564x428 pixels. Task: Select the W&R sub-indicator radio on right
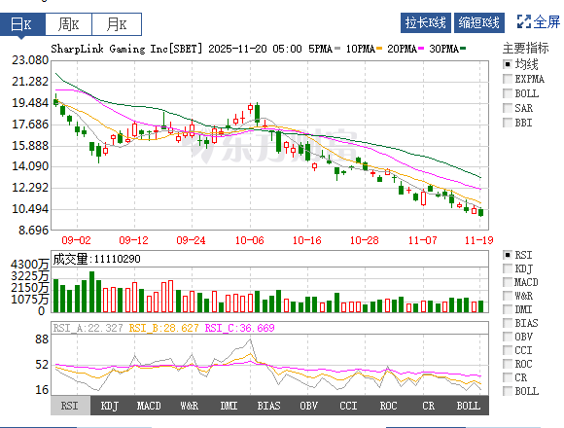[508, 296]
